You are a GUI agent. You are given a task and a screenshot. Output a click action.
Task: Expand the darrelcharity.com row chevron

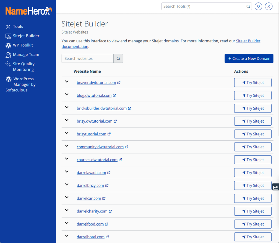67,210
